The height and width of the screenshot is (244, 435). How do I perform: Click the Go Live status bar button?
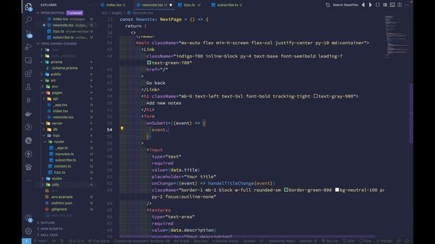pyautogui.click(x=330, y=241)
